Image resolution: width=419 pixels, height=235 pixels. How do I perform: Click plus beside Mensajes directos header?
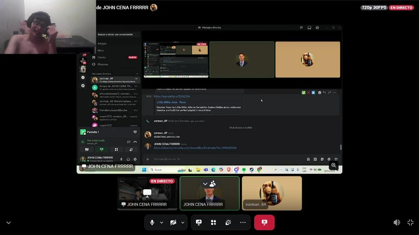click(x=137, y=74)
